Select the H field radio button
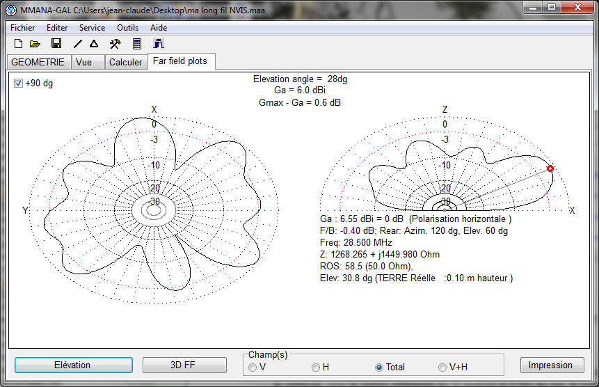Image resolution: width=599 pixels, height=387 pixels. (316, 368)
